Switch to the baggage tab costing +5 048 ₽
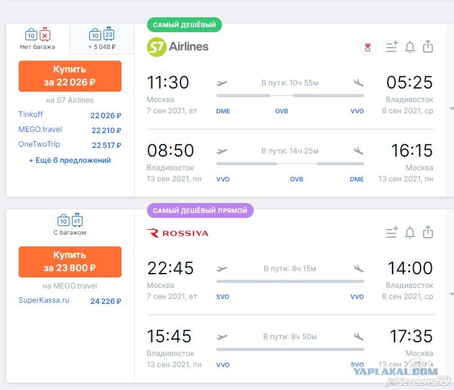454x390 pixels. (102, 39)
